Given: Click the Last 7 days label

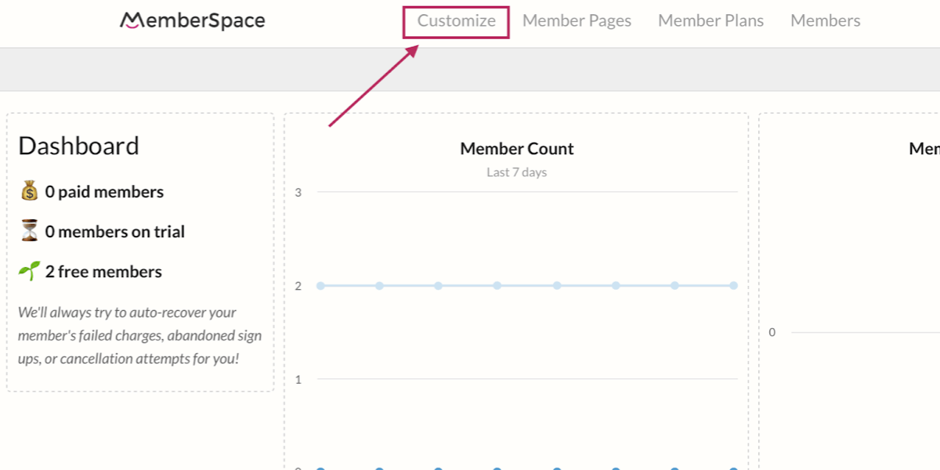Looking at the screenshot, I should click(517, 172).
